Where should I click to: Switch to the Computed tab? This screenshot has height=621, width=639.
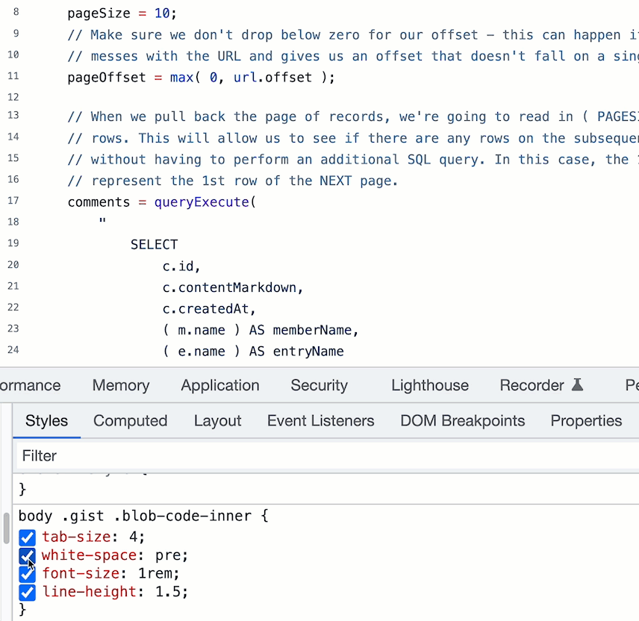coord(130,421)
